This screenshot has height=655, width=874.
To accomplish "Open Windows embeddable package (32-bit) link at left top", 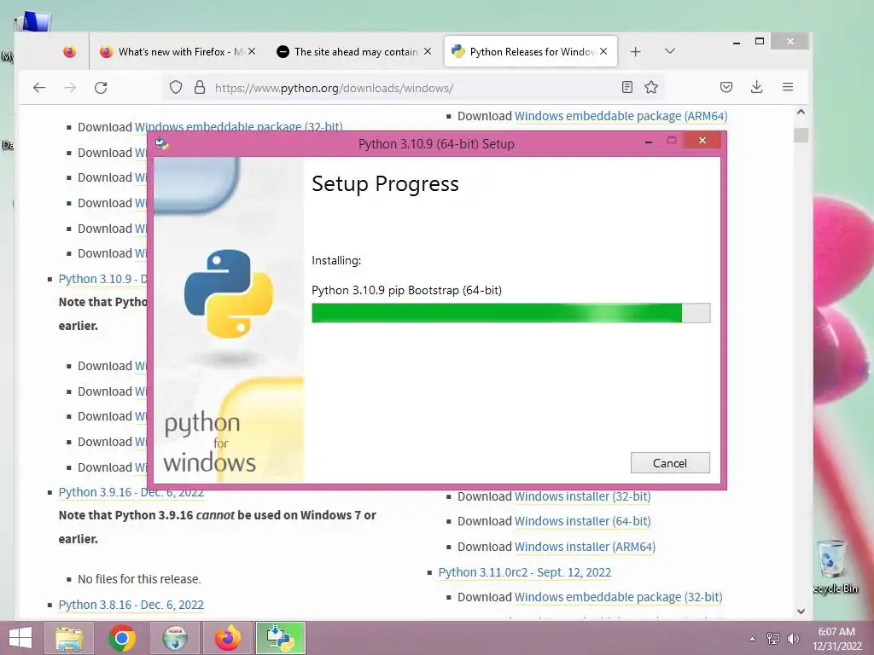I will [x=239, y=127].
